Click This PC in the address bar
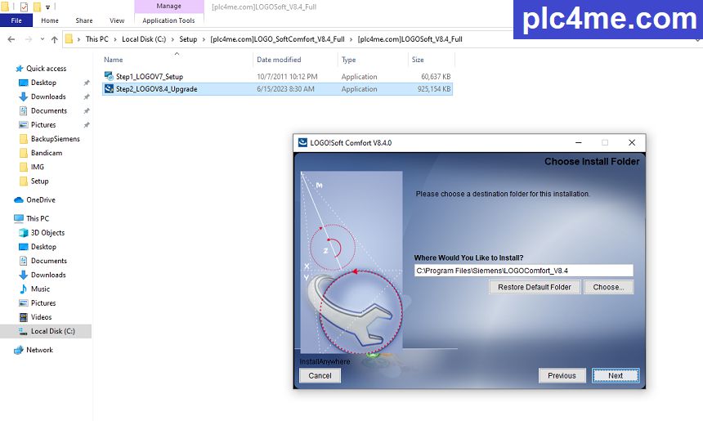703x421 pixels. tap(96, 39)
